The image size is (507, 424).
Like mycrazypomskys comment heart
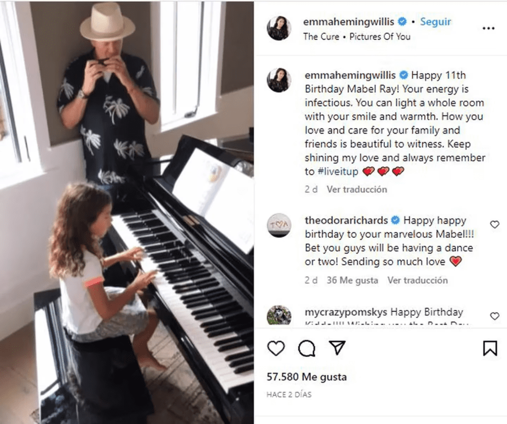pos(495,316)
